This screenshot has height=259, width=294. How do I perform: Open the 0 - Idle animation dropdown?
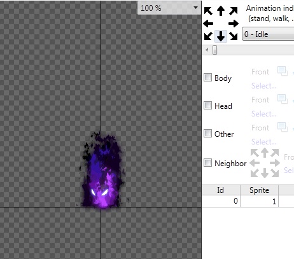268,34
